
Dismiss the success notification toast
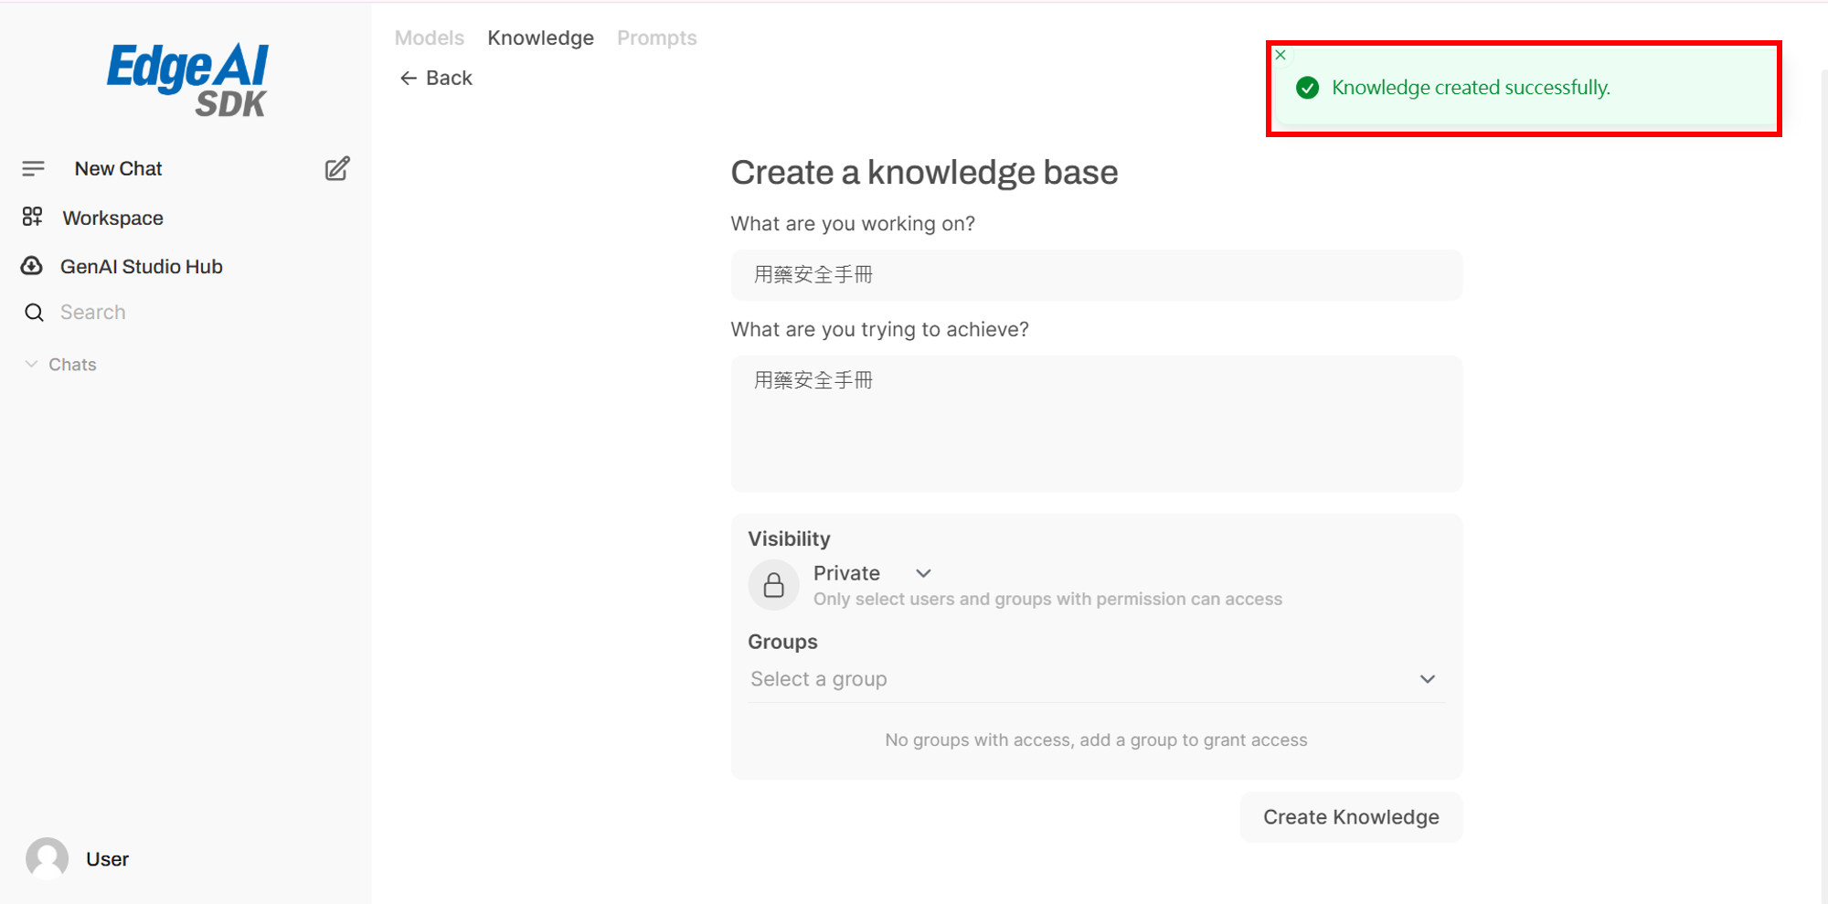(1281, 55)
